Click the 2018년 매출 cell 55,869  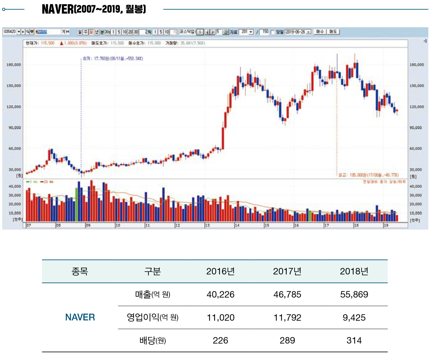[x=354, y=294]
